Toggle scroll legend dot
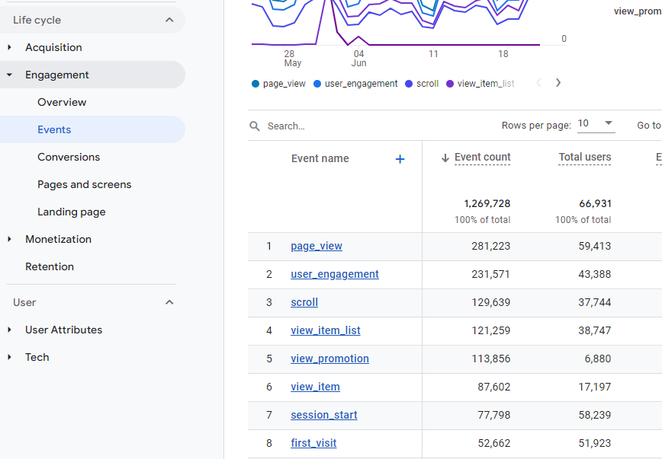This screenshot has height=459, width=662. coord(409,84)
